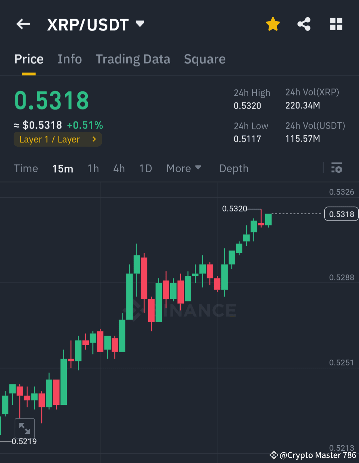Switch chart to Depth view
The height and width of the screenshot is (463, 359).
pos(234,168)
